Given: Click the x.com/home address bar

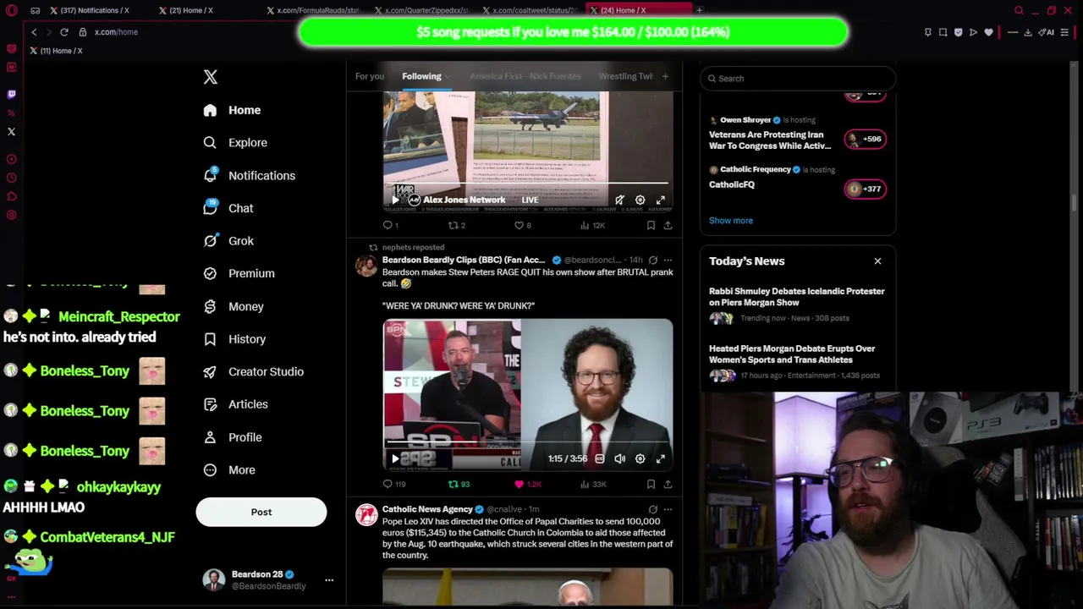Looking at the screenshot, I should [116, 32].
